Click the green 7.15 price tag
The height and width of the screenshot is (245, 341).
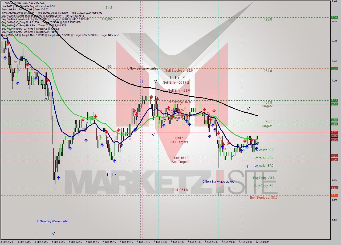(334, 100)
